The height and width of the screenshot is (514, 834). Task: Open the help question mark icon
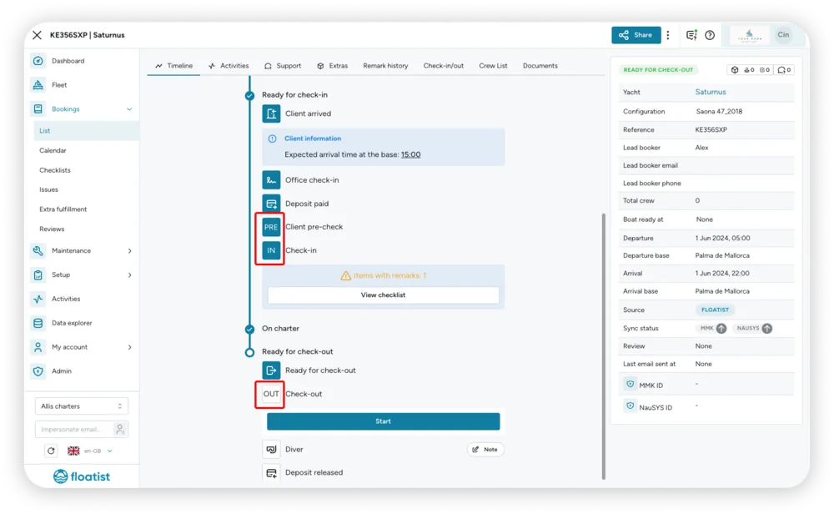[x=710, y=35]
